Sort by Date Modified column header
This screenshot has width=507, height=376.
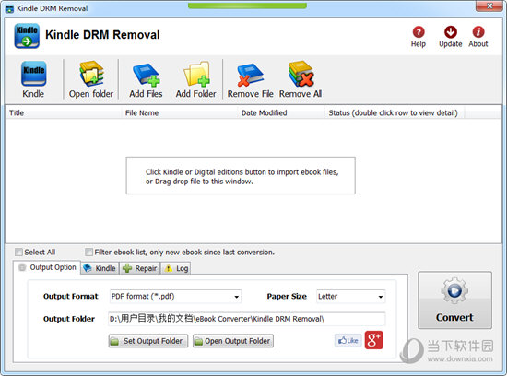(281, 112)
